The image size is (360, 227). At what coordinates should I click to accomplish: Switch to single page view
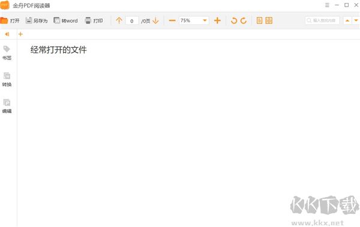tap(259, 20)
